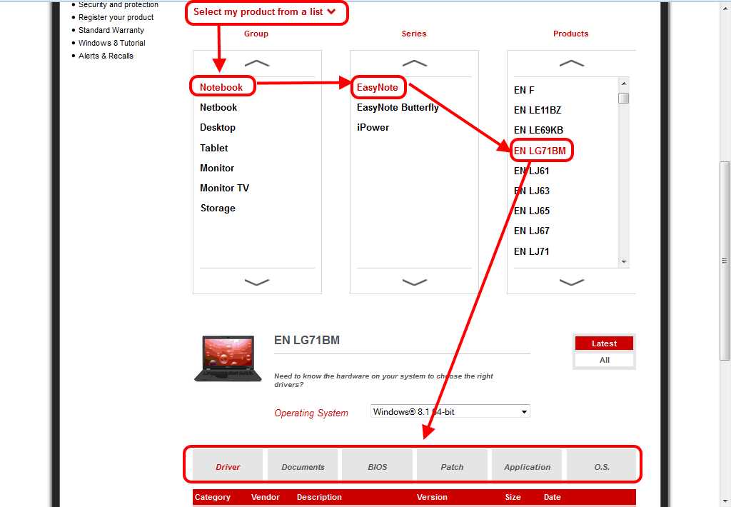Click the Series list down chevron
731x507 pixels.
click(x=415, y=282)
